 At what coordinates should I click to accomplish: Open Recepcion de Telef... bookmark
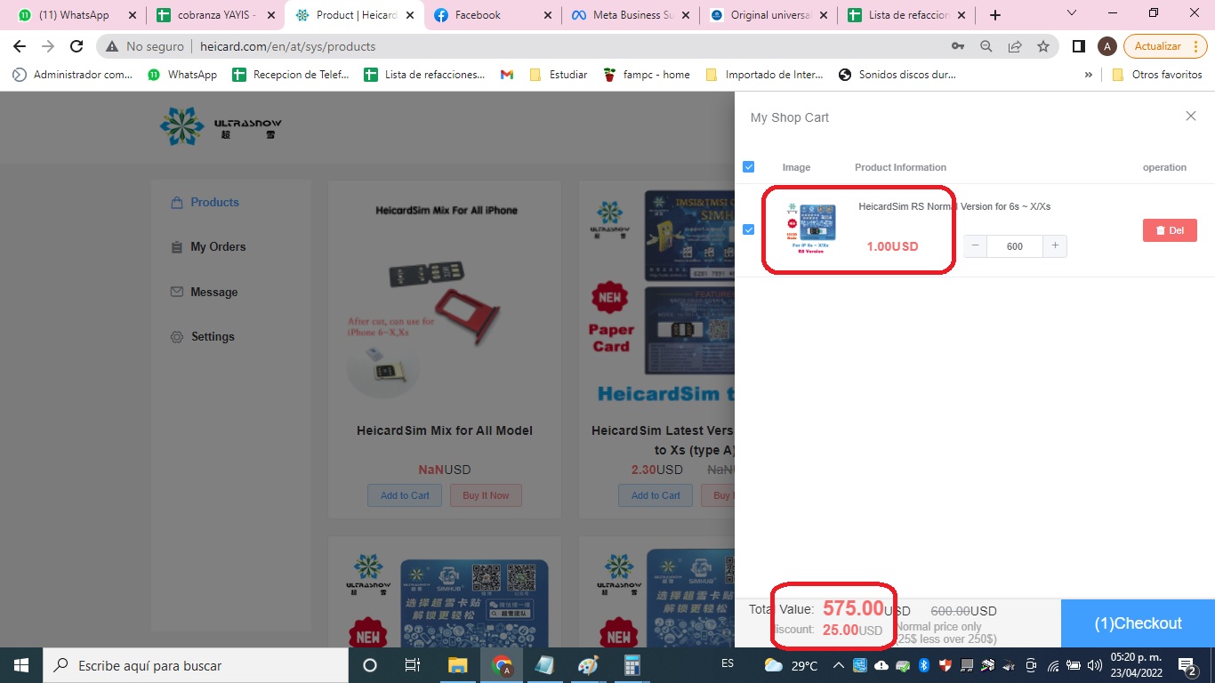tap(291, 75)
